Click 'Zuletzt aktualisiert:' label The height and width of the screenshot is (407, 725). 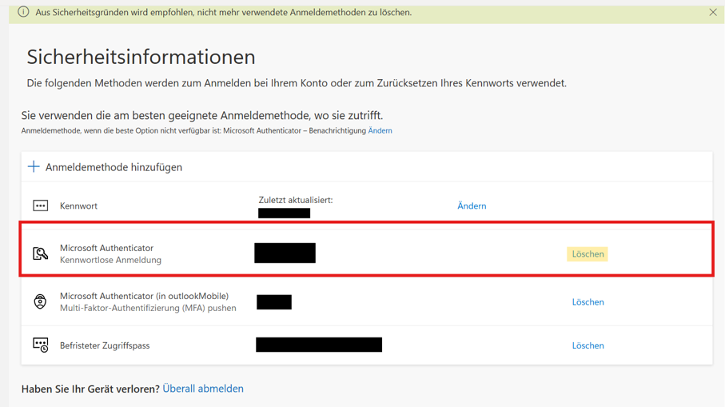296,200
